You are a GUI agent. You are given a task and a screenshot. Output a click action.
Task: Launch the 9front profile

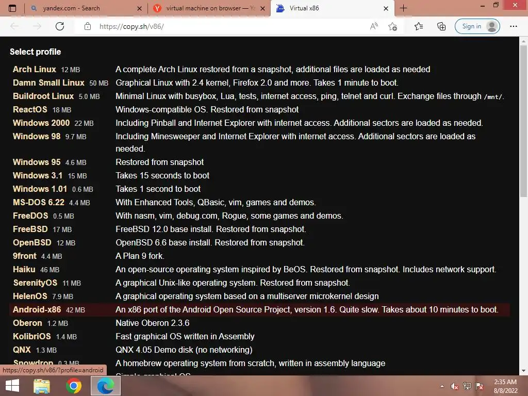25,256
